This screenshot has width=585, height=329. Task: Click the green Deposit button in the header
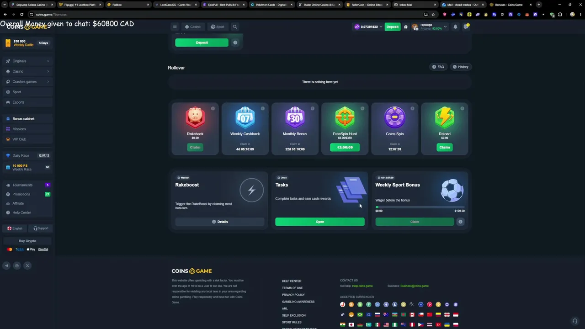tap(392, 27)
